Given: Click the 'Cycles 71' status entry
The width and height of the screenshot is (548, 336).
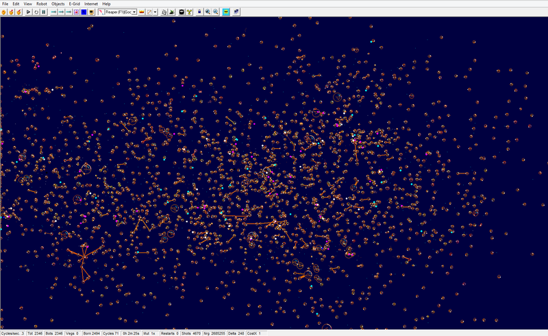Looking at the screenshot, I should tap(111, 333).
